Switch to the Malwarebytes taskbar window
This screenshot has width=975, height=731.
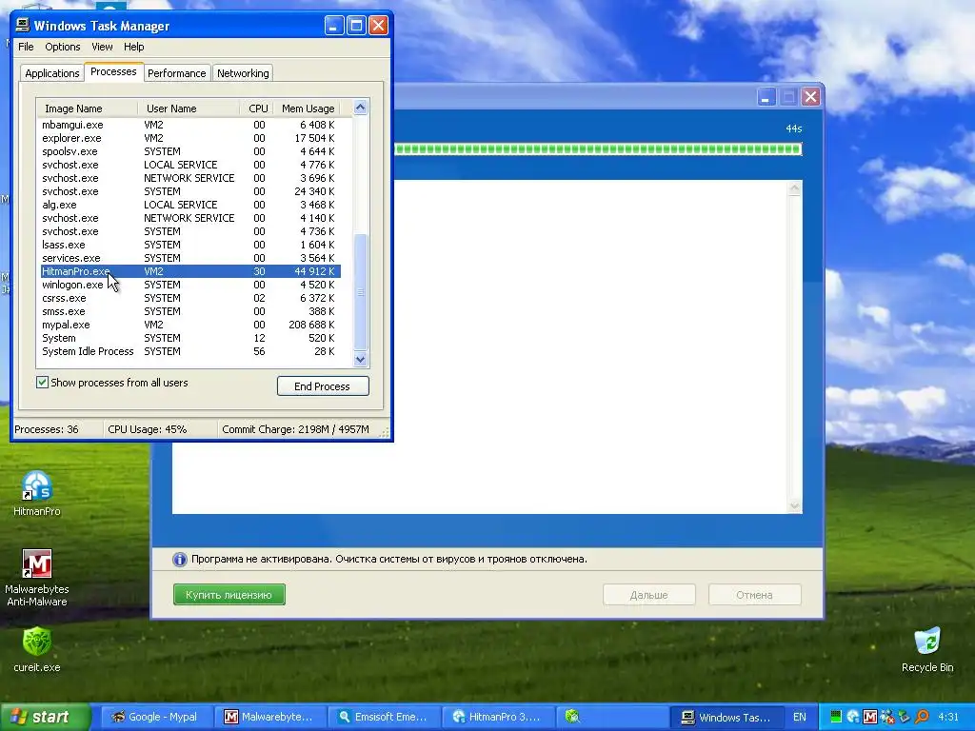click(269, 717)
